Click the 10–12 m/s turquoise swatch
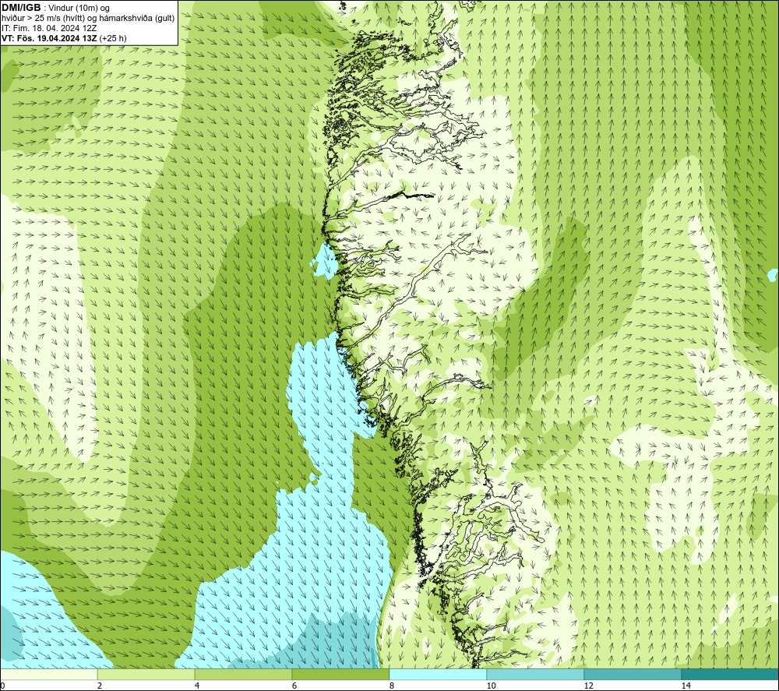779x691 pixels. [536, 675]
